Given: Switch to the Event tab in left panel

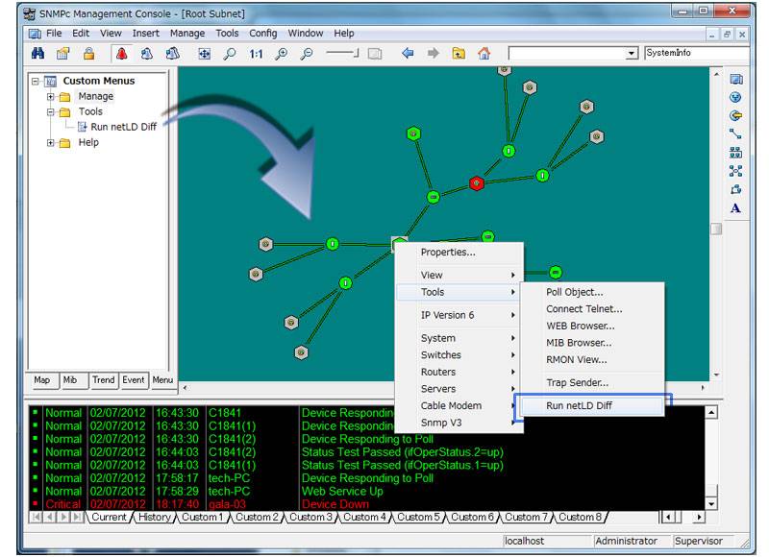Looking at the screenshot, I should click(x=134, y=380).
